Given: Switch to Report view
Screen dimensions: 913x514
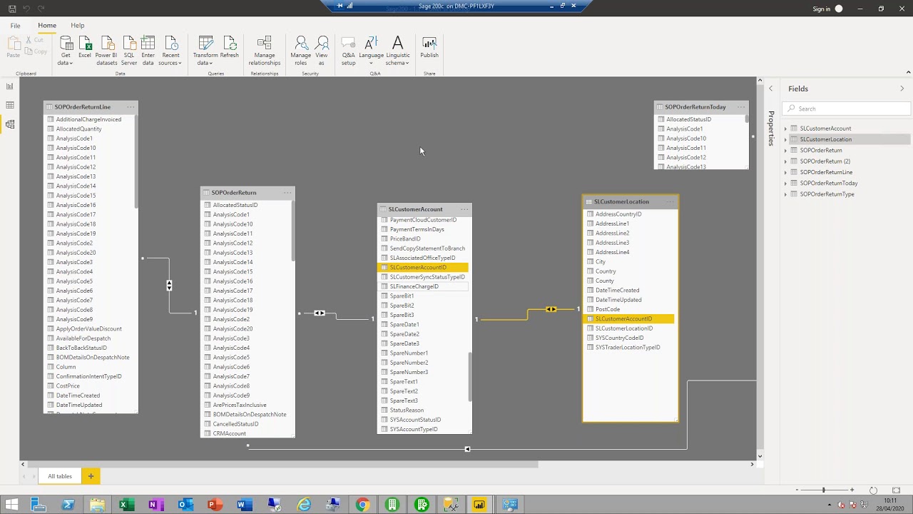Looking at the screenshot, I should (x=10, y=86).
